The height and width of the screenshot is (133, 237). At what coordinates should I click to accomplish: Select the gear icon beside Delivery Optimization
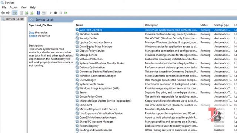pyautogui.click(x=77, y=67)
